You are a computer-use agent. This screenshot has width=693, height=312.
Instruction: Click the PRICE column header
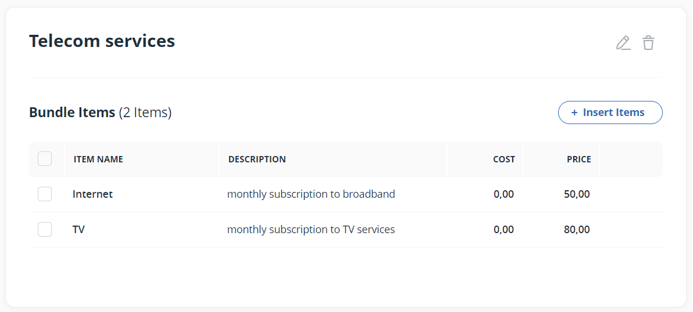tap(579, 159)
